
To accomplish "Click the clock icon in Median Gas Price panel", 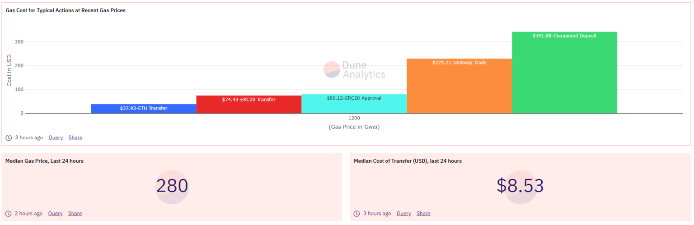I will point(9,213).
